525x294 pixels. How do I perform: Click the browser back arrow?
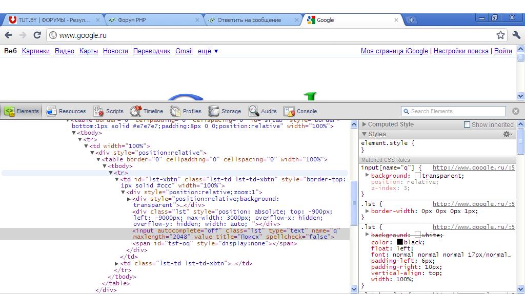[x=9, y=35]
